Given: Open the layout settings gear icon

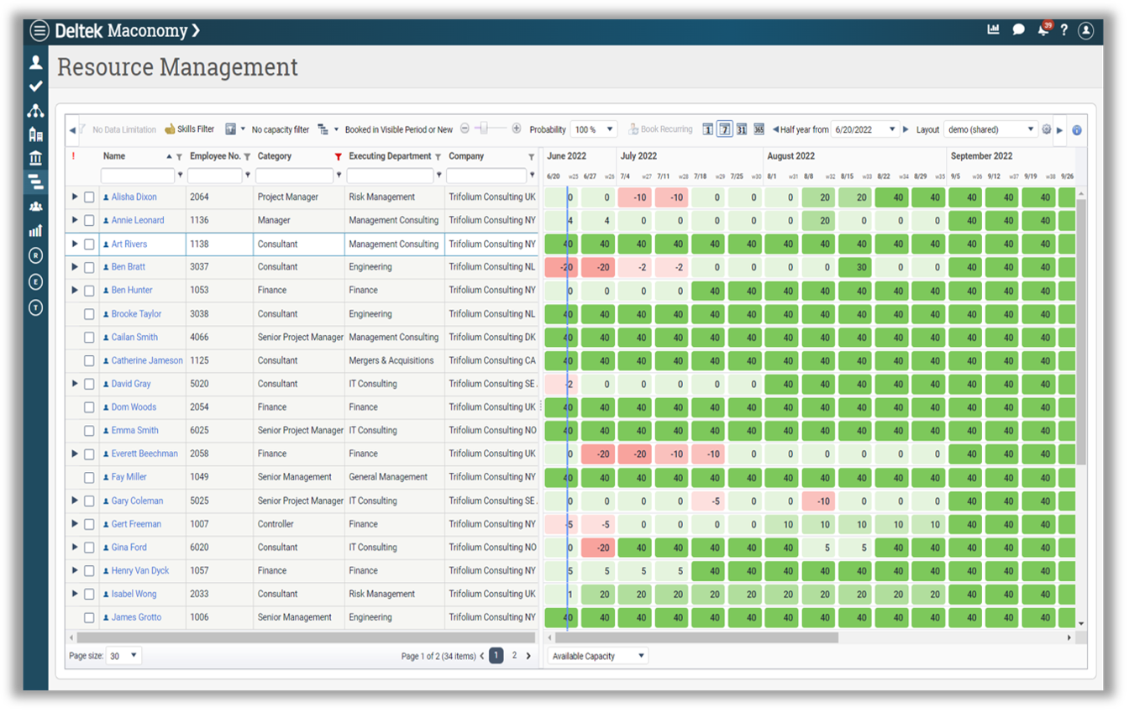Looking at the screenshot, I should tap(1047, 129).
